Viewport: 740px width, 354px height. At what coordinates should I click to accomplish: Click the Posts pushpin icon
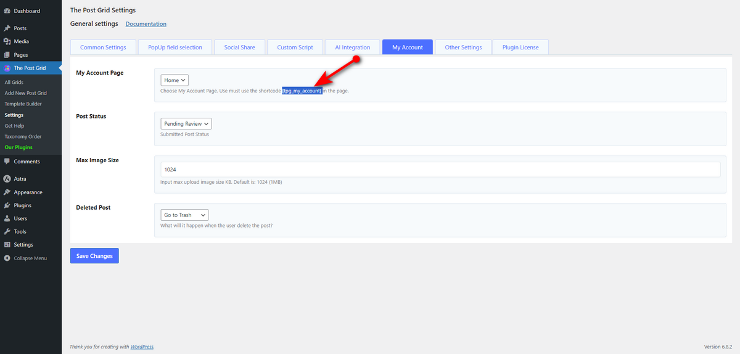click(x=7, y=28)
